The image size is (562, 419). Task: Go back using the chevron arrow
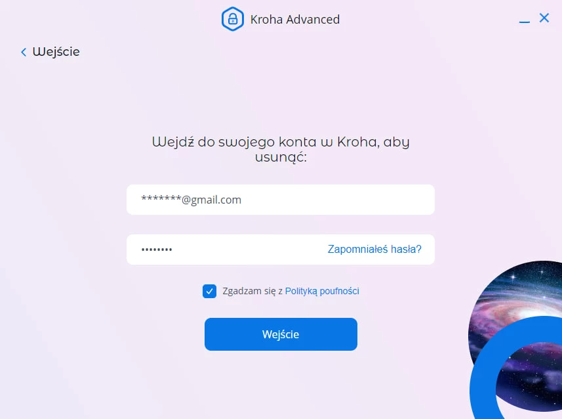tap(24, 53)
